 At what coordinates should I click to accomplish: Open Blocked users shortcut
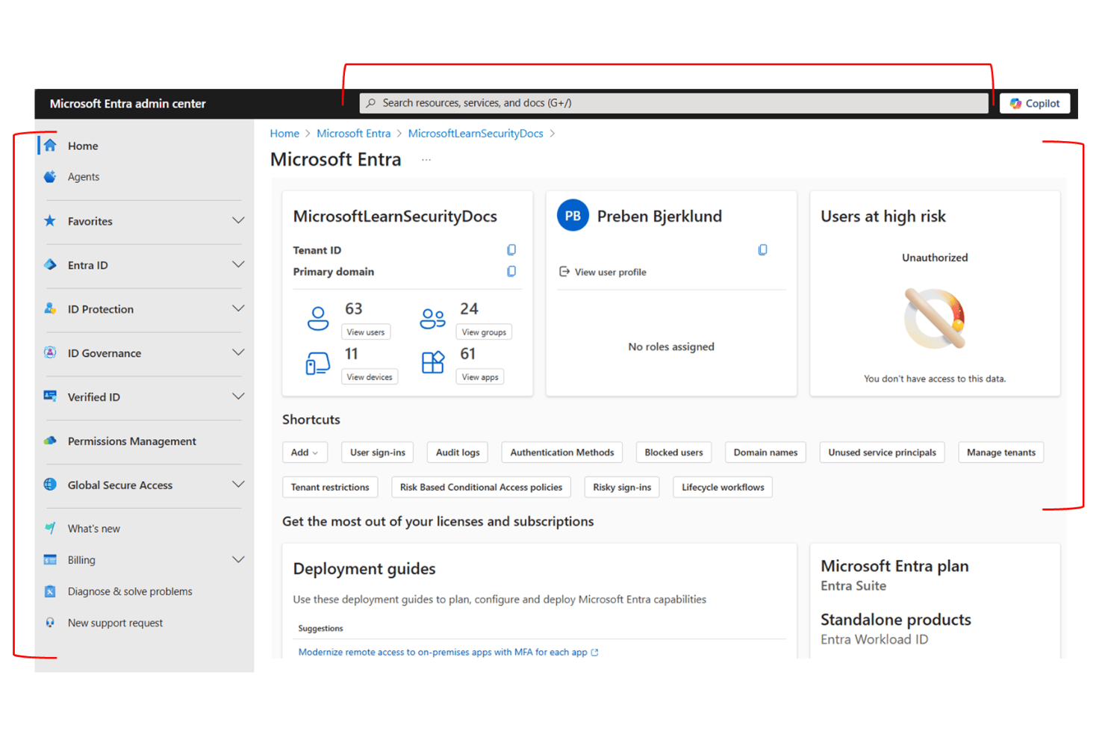673,453
